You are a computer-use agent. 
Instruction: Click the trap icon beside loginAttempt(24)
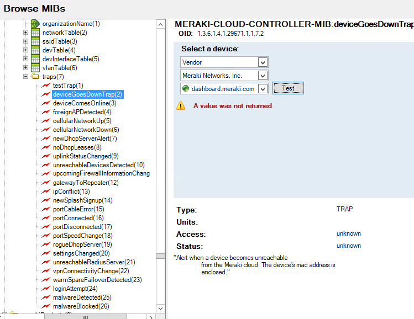click(x=46, y=289)
